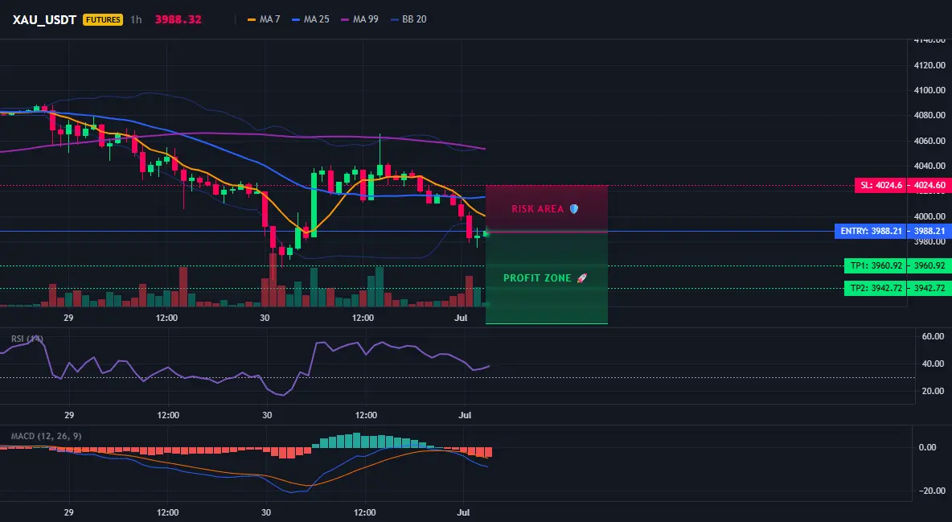The width and height of the screenshot is (952, 522).
Task: Click the 3980.00 price axis label
Action: (929, 241)
